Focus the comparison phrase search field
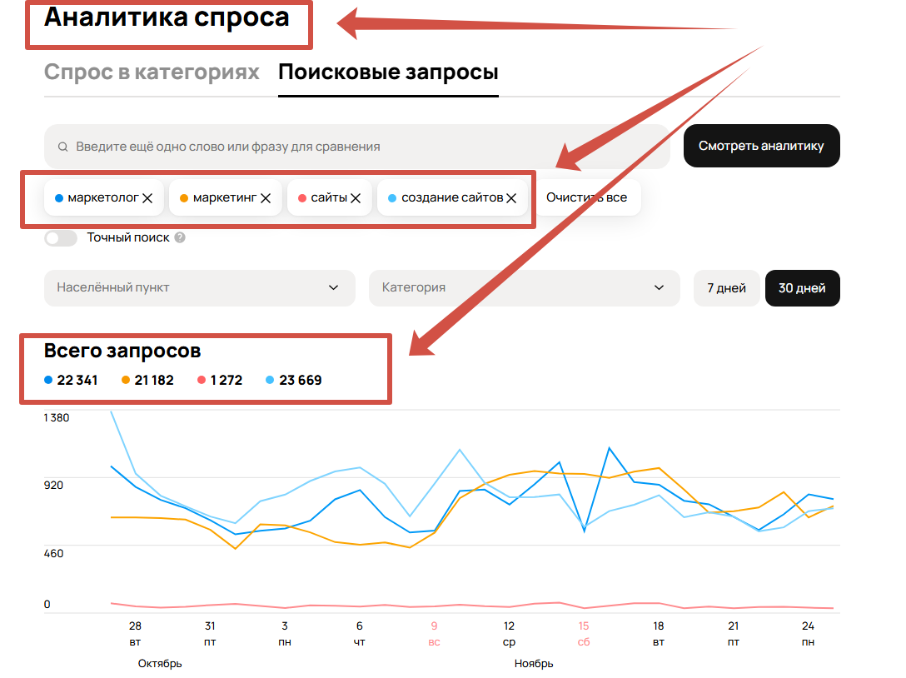Screen dimensions: 906x678 [x=358, y=147]
